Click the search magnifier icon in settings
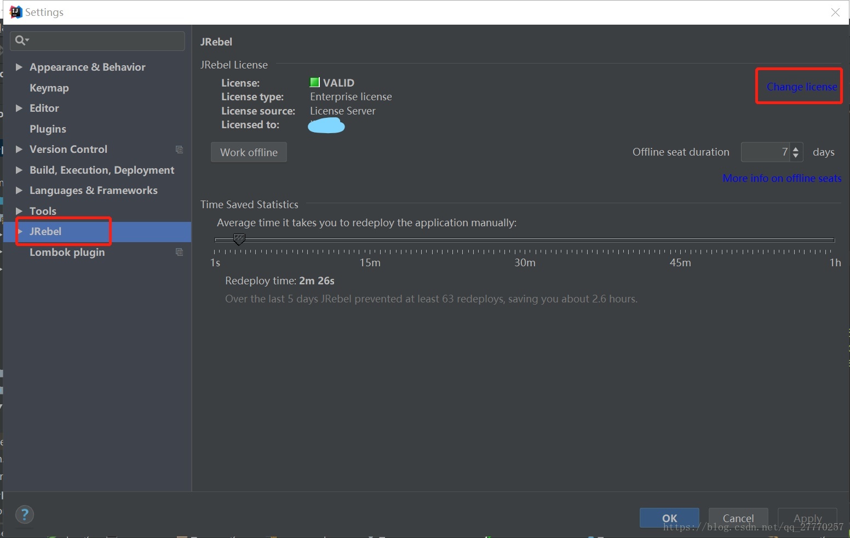 pos(21,40)
